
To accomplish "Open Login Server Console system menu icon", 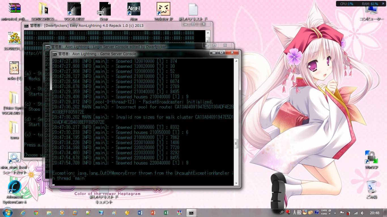I will 47,47.
